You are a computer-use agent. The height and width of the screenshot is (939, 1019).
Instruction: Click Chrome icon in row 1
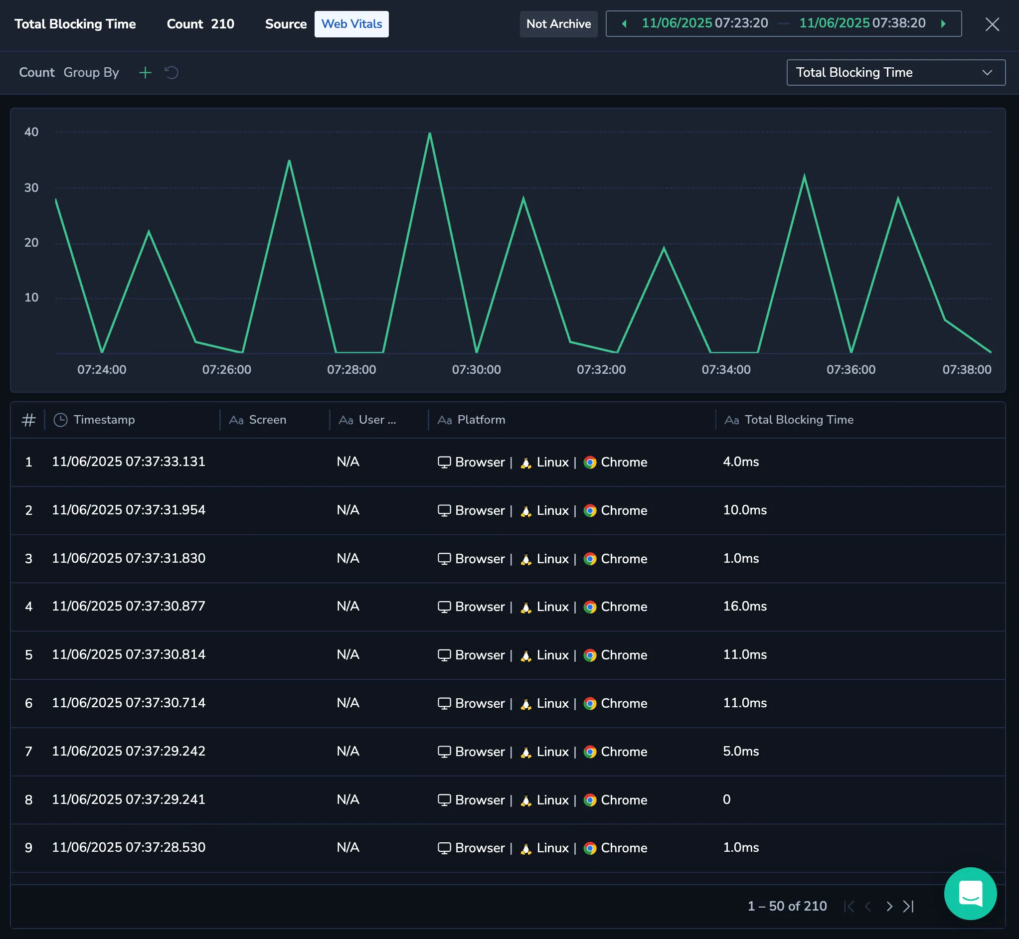[x=590, y=463]
